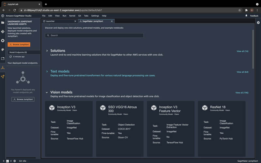
Task: Click the Git: idle status text
Action: (23, 161)
